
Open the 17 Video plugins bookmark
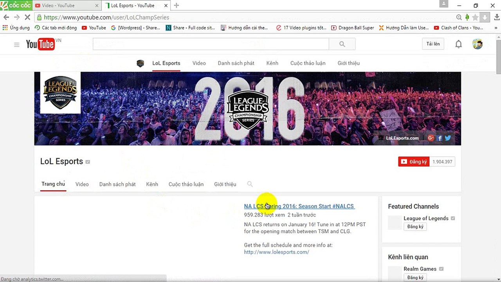click(x=301, y=28)
